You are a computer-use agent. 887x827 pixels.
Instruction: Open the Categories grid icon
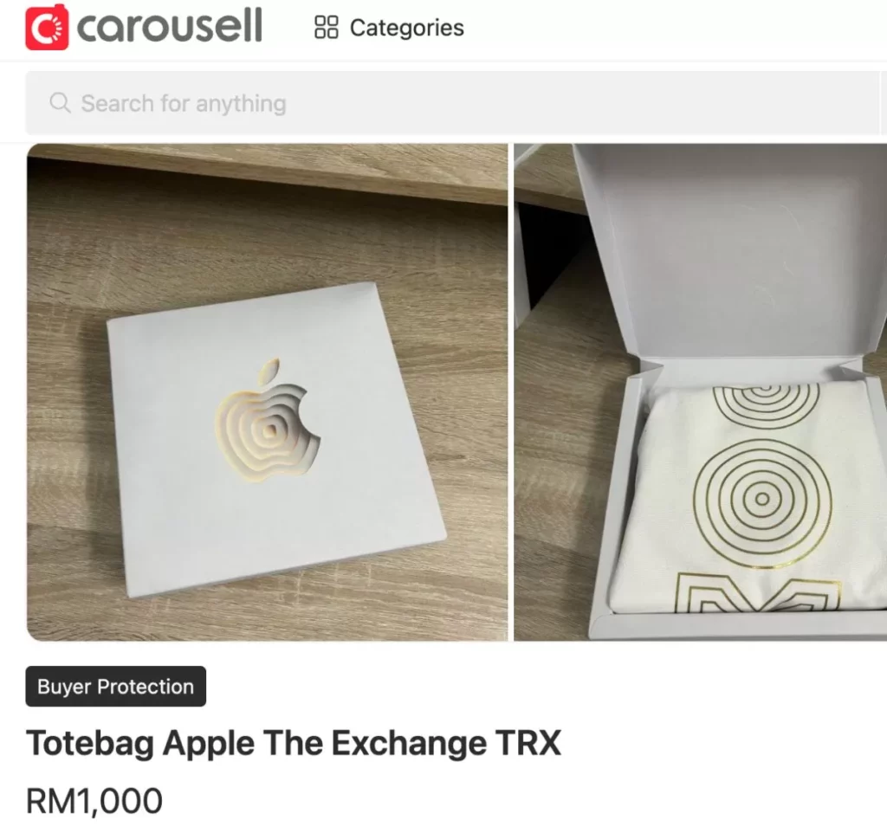(326, 27)
